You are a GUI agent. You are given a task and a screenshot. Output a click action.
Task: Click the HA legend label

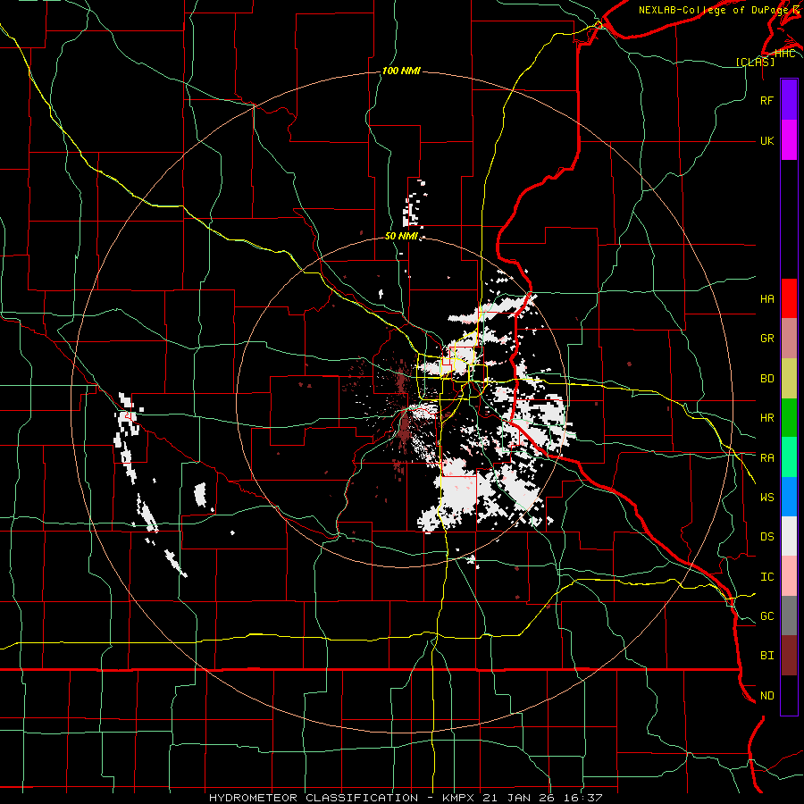click(x=766, y=299)
